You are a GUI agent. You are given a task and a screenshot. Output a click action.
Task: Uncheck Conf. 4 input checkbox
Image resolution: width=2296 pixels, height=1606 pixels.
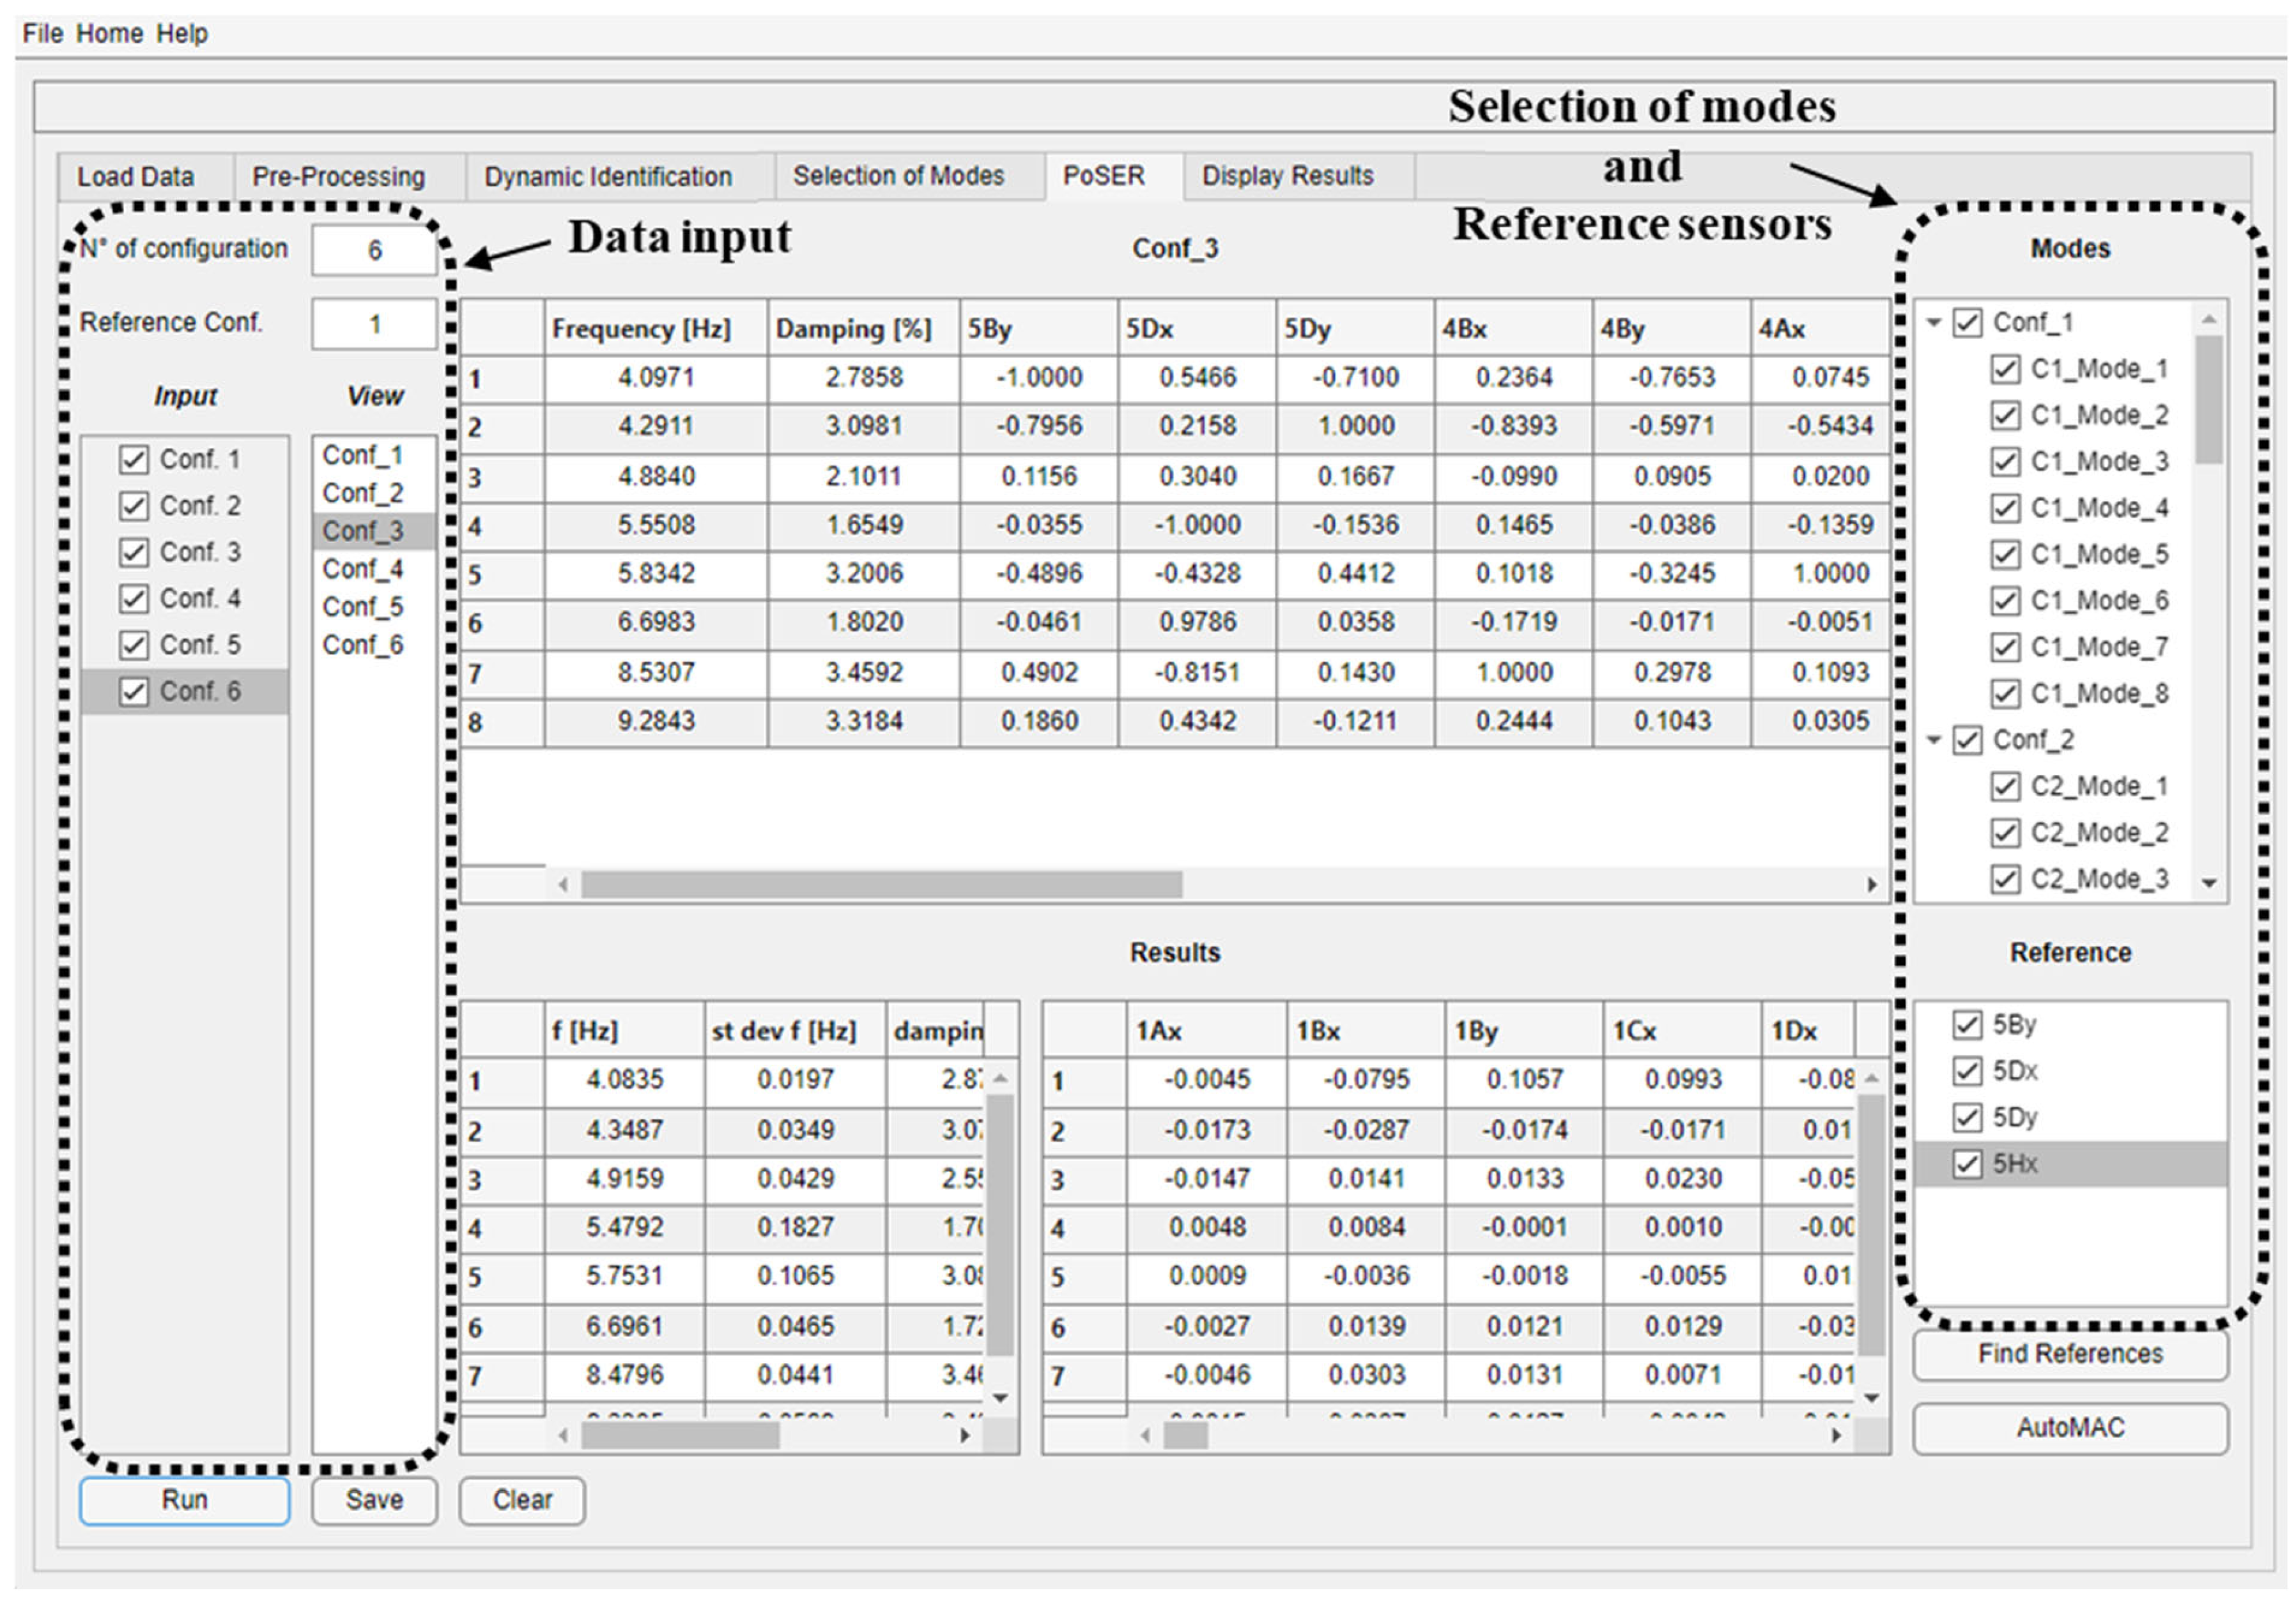click(134, 599)
